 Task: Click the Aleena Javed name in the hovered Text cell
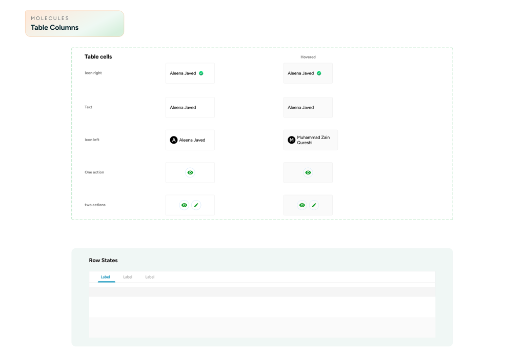click(301, 108)
